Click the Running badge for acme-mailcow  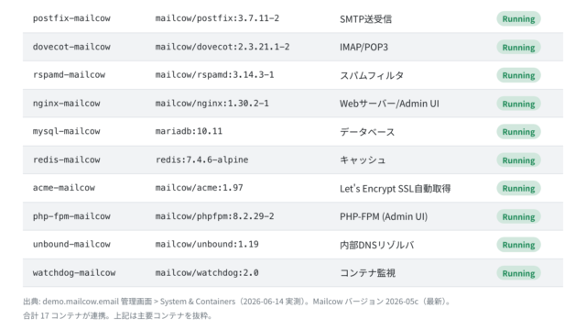point(518,188)
